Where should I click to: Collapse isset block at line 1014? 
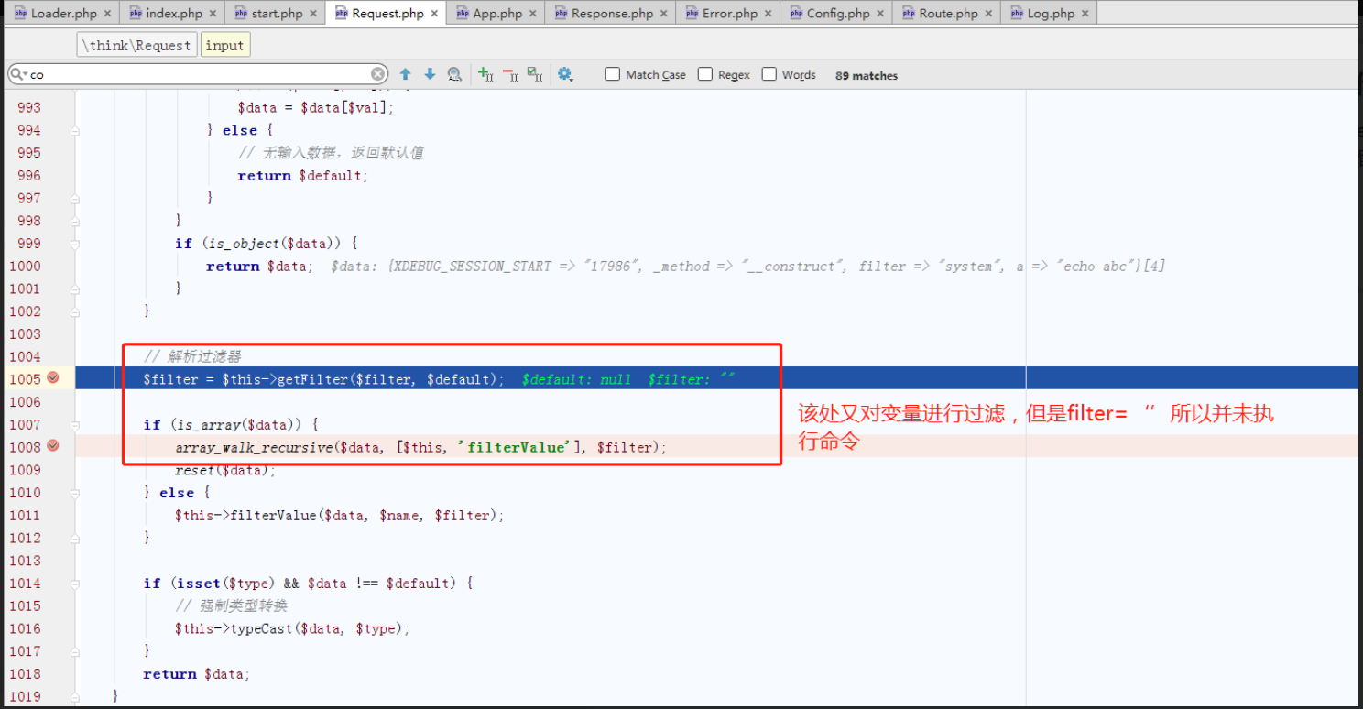pyautogui.click(x=74, y=584)
